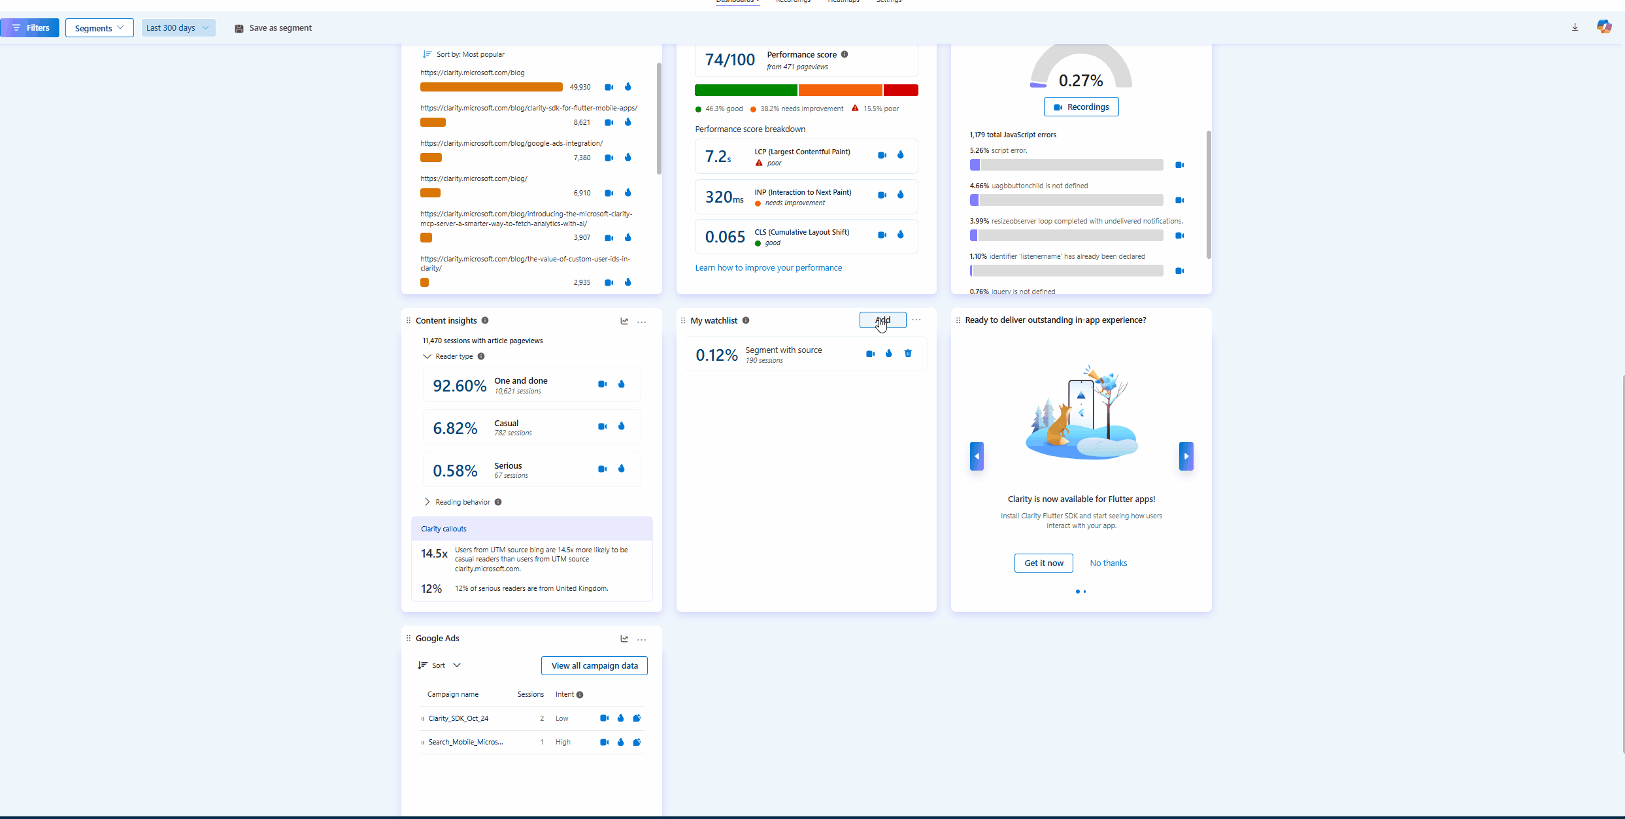Screen dimensions: 1625x819
Task: Collapse Reader type section
Action: pyautogui.click(x=427, y=357)
